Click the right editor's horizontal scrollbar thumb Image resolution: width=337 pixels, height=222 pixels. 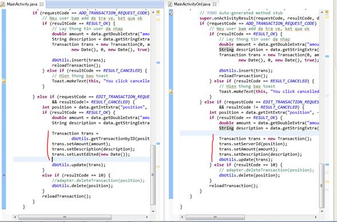215,217
